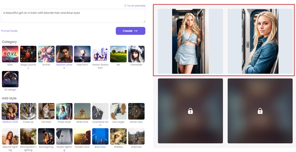Screen dimensions: 296x152
Task: Open generated image with denim jacket
Action: click(x=260, y=41)
